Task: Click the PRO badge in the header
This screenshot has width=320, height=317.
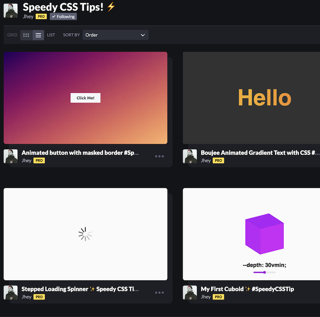Action: pos(41,16)
